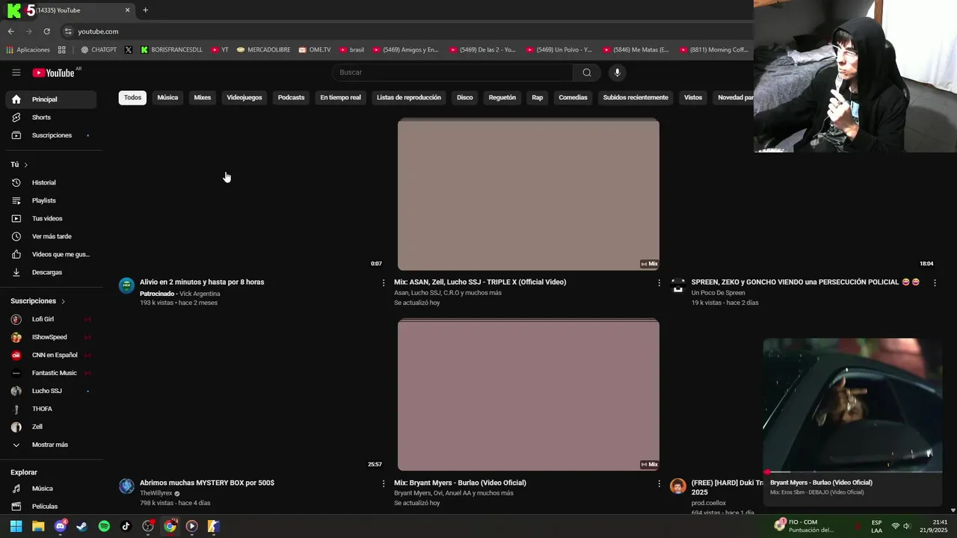Image resolution: width=957 pixels, height=538 pixels.
Task: Select the En tiempo real chip
Action: [340, 98]
